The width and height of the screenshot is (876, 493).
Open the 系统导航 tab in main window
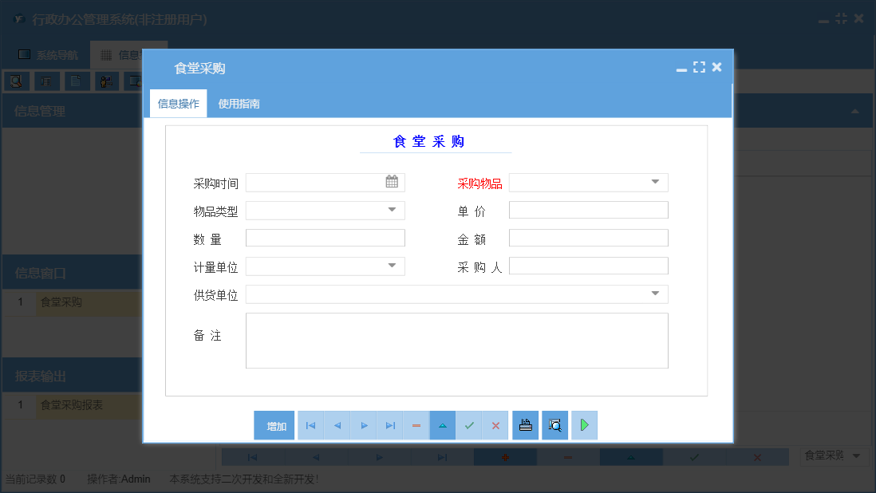(48, 55)
